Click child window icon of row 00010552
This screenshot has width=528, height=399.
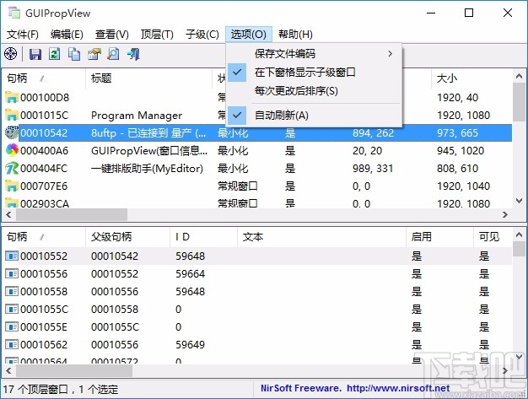[12, 256]
